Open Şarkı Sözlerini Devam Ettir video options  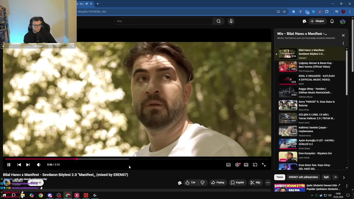click(x=347, y=186)
